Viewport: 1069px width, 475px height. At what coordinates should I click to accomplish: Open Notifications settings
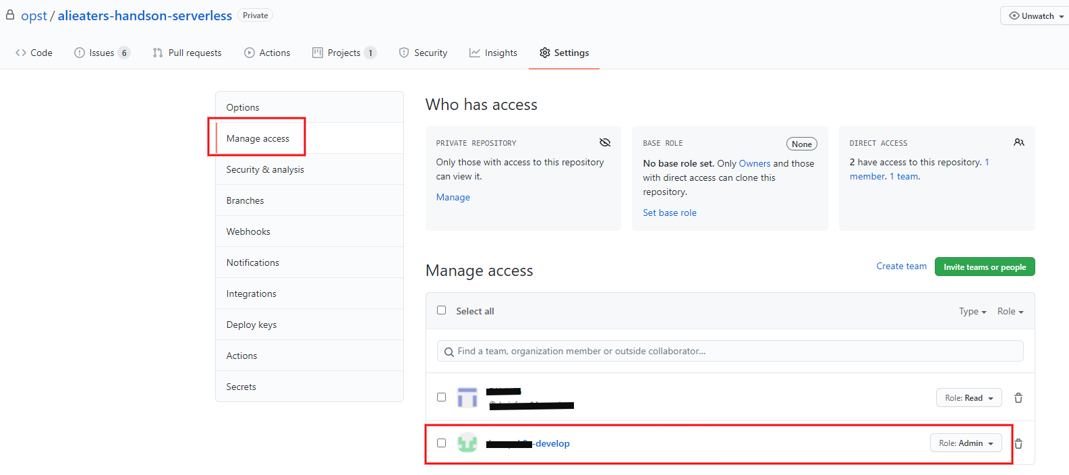coord(310,262)
